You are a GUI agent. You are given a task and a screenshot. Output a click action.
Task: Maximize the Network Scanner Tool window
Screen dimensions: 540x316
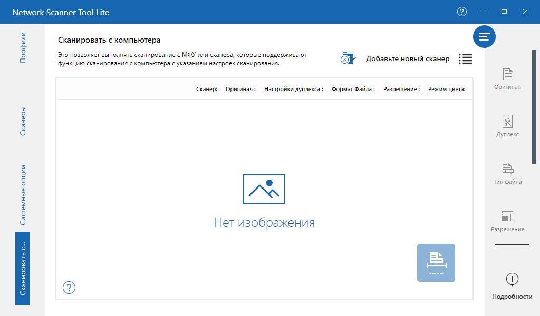point(504,12)
